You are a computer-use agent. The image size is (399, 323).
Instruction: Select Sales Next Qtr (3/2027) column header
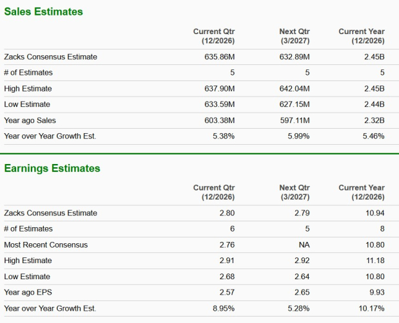(295, 36)
